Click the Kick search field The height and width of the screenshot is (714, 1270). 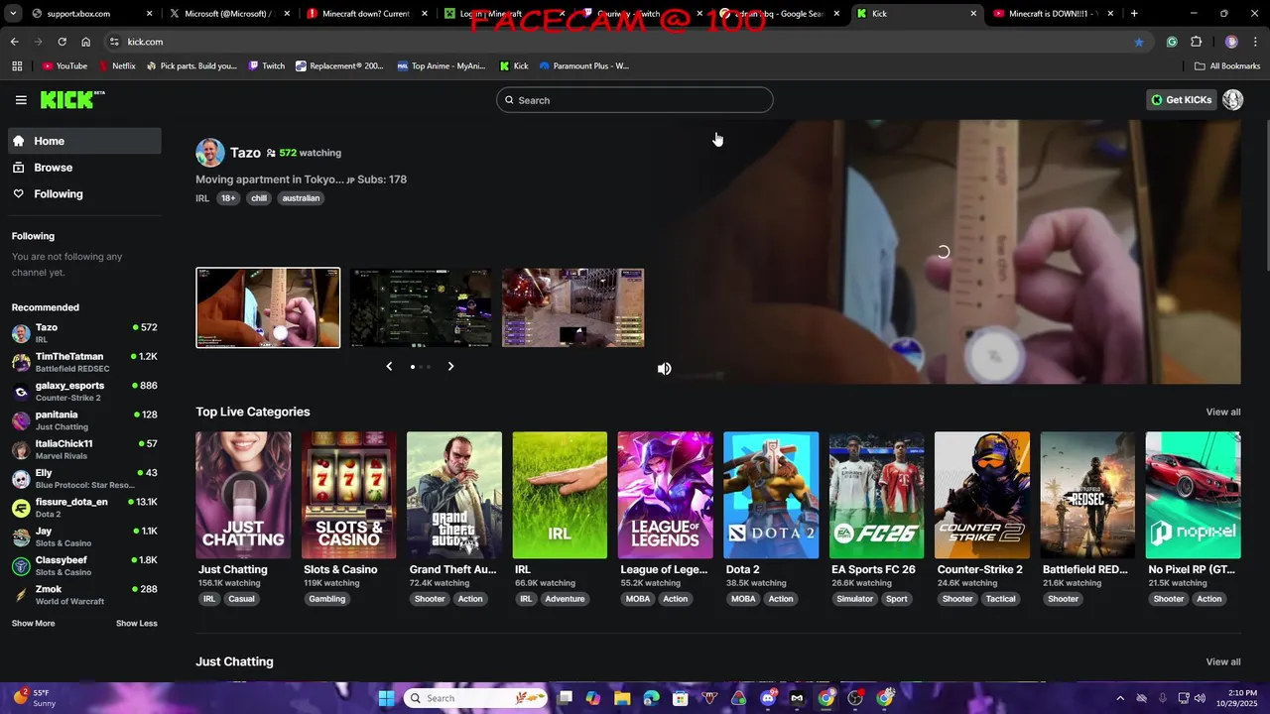(635, 100)
